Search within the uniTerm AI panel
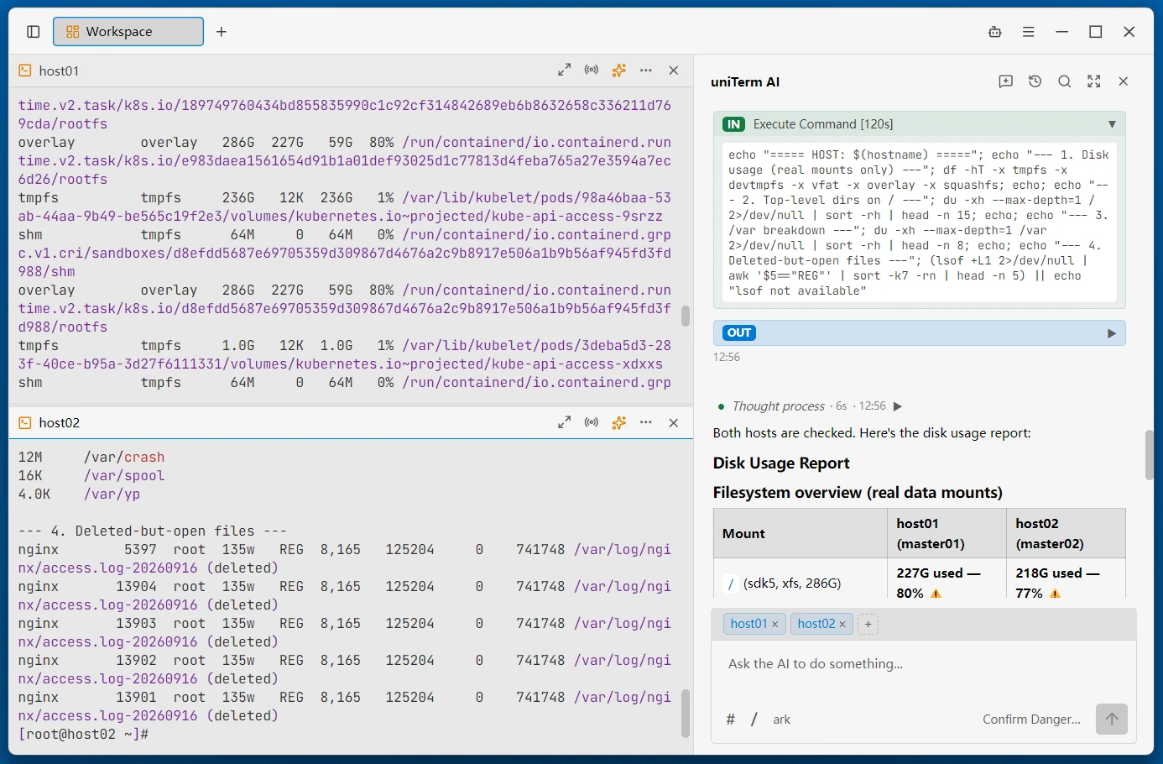The image size is (1163, 764). coord(1065,81)
